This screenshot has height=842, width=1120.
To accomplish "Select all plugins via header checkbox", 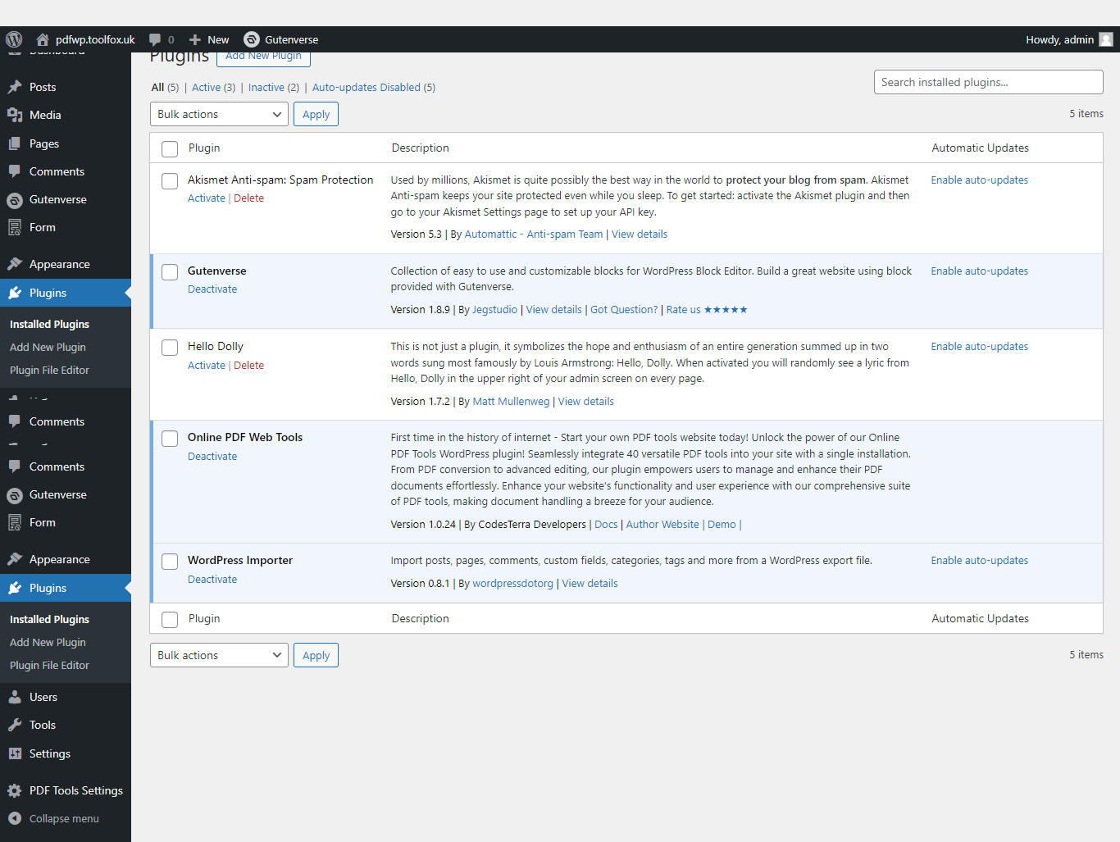I will point(170,149).
